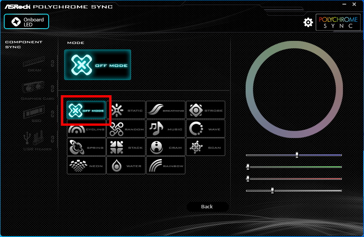This screenshot has height=237, width=364.
Task: Choose the Strobe lighting mode
Action: pos(206,110)
